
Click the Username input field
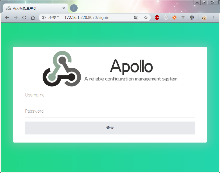pos(110,95)
